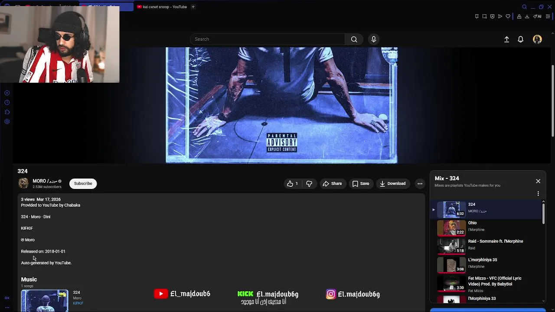Click the Mix playlist scrollbar
The width and height of the screenshot is (555, 312).
544,213
